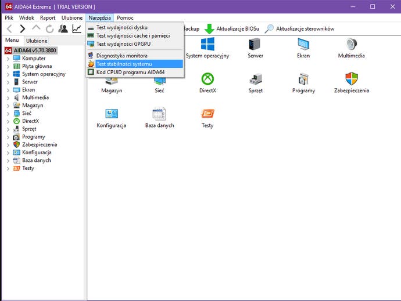Screen dimensions: 401x301
Task: Click the monitor icon beside Diagnostyka monitora
Action: click(x=91, y=56)
